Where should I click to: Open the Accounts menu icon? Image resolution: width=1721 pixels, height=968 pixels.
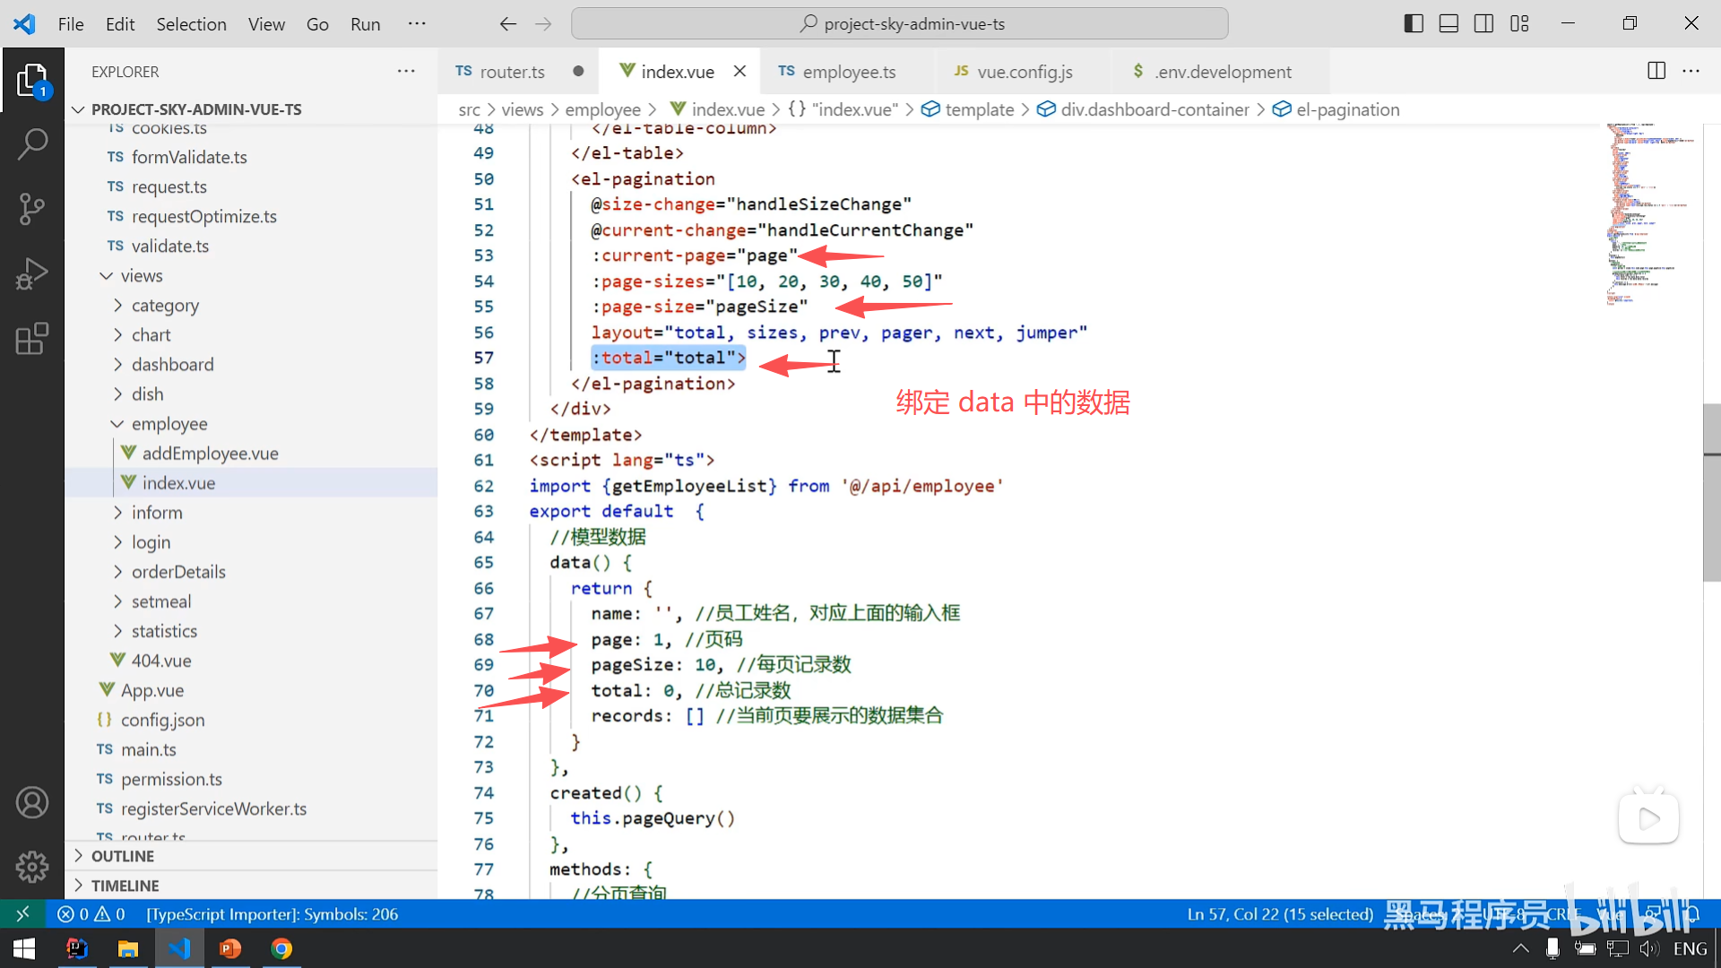(32, 802)
